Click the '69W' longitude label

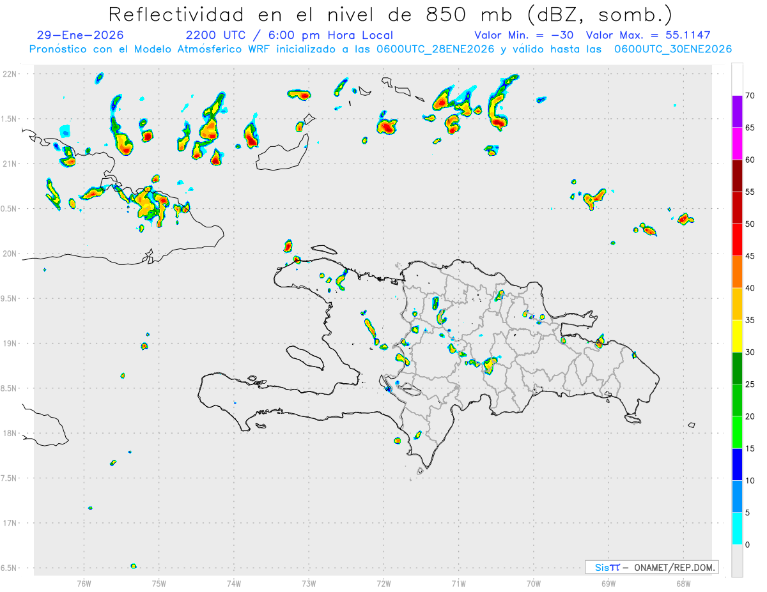(x=608, y=583)
